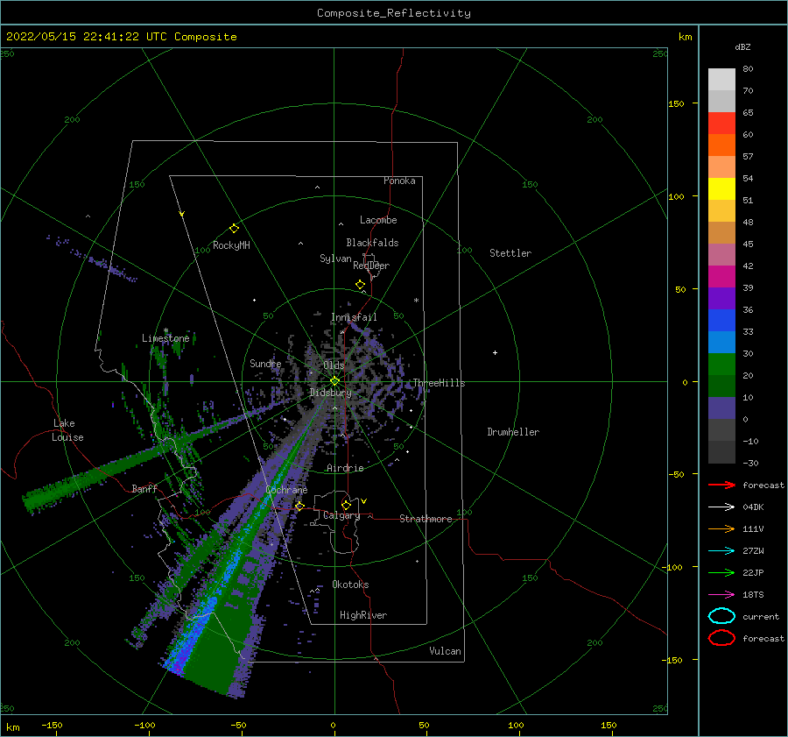Image resolution: width=788 pixels, height=737 pixels.
Task: Click the Composite_Reflectivity title
Action: 394,13
